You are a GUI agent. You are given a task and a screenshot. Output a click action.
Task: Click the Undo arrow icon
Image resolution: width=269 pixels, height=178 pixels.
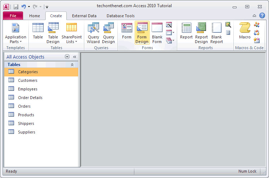pyautogui.click(x=24, y=7)
